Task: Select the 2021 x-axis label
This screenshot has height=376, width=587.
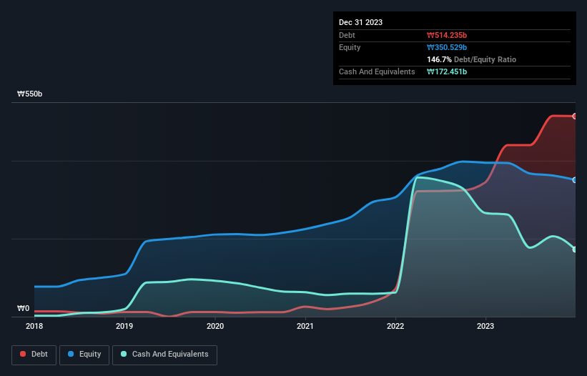Action: click(x=305, y=326)
